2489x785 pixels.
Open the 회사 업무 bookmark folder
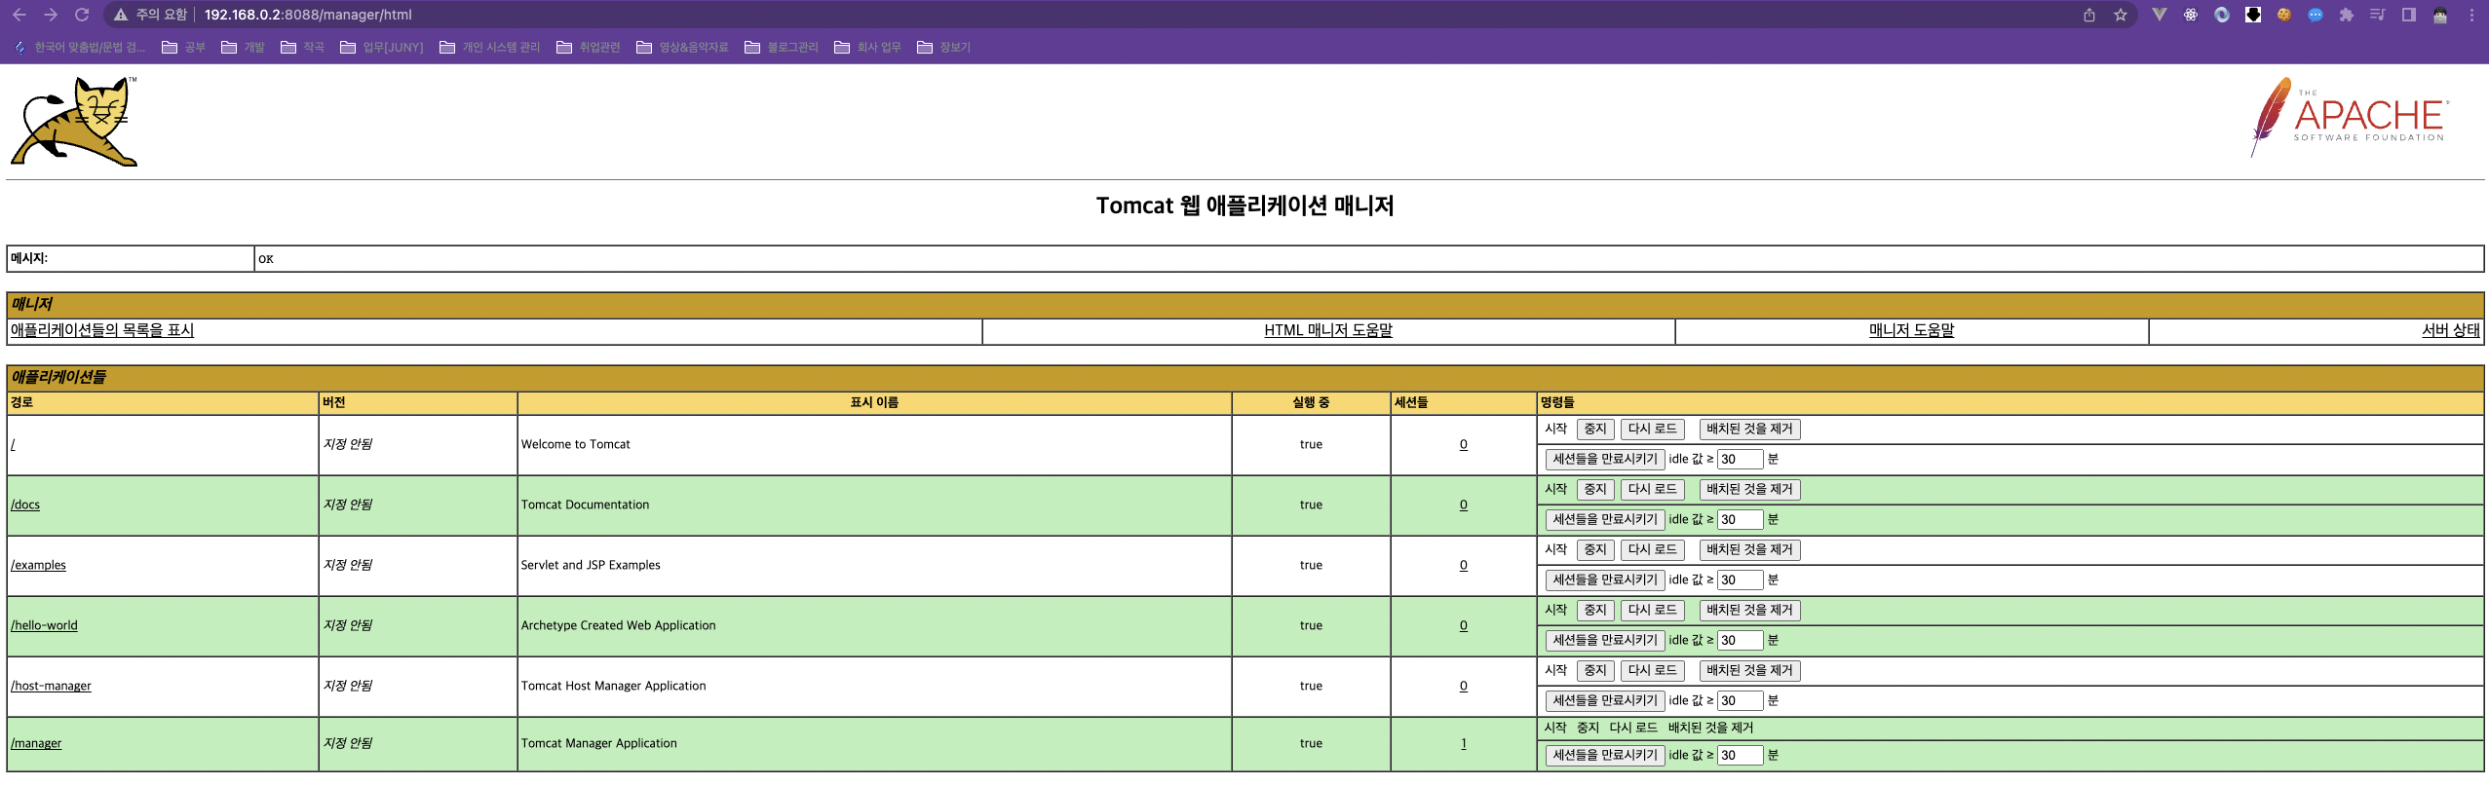coord(867,47)
